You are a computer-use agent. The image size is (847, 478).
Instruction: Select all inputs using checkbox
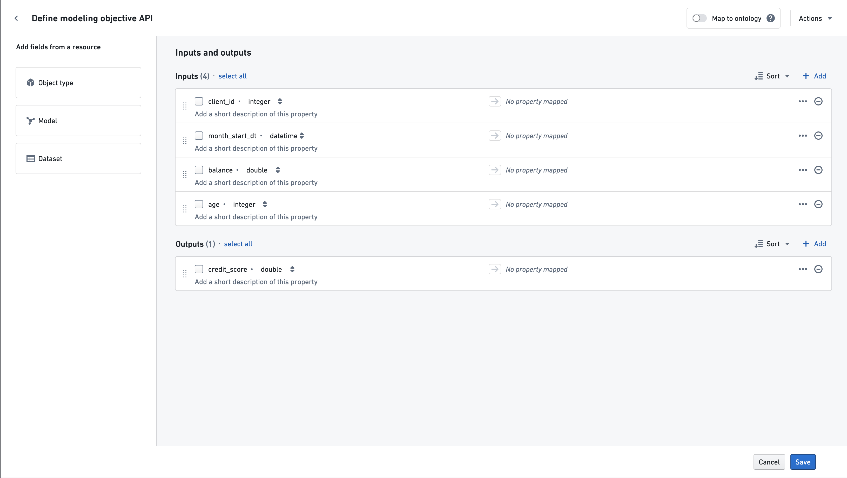pyautogui.click(x=232, y=76)
